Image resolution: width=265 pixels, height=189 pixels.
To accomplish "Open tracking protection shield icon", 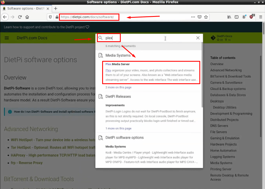I will coord(50,17).
